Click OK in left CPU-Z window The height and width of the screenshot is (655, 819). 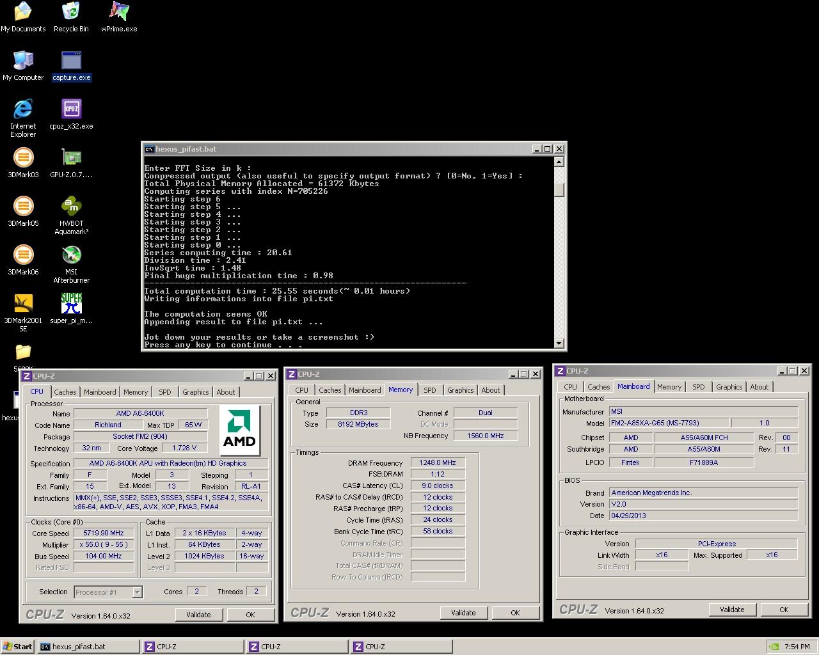[250, 615]
